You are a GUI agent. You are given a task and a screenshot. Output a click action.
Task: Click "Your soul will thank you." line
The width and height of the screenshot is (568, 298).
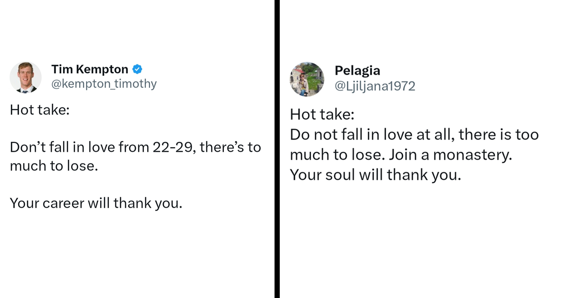(x=375, y=175)
